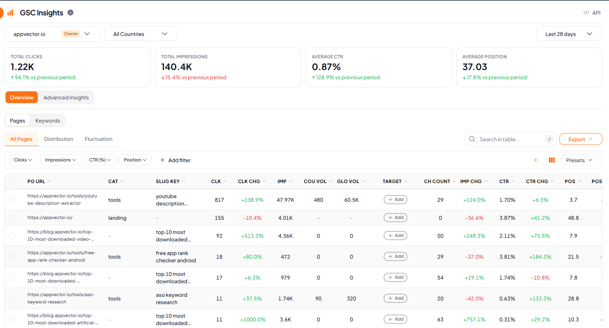Viewport: 609px width, 328px height.
Task: Open the Export dropdown button
Action: click(581, 139)
